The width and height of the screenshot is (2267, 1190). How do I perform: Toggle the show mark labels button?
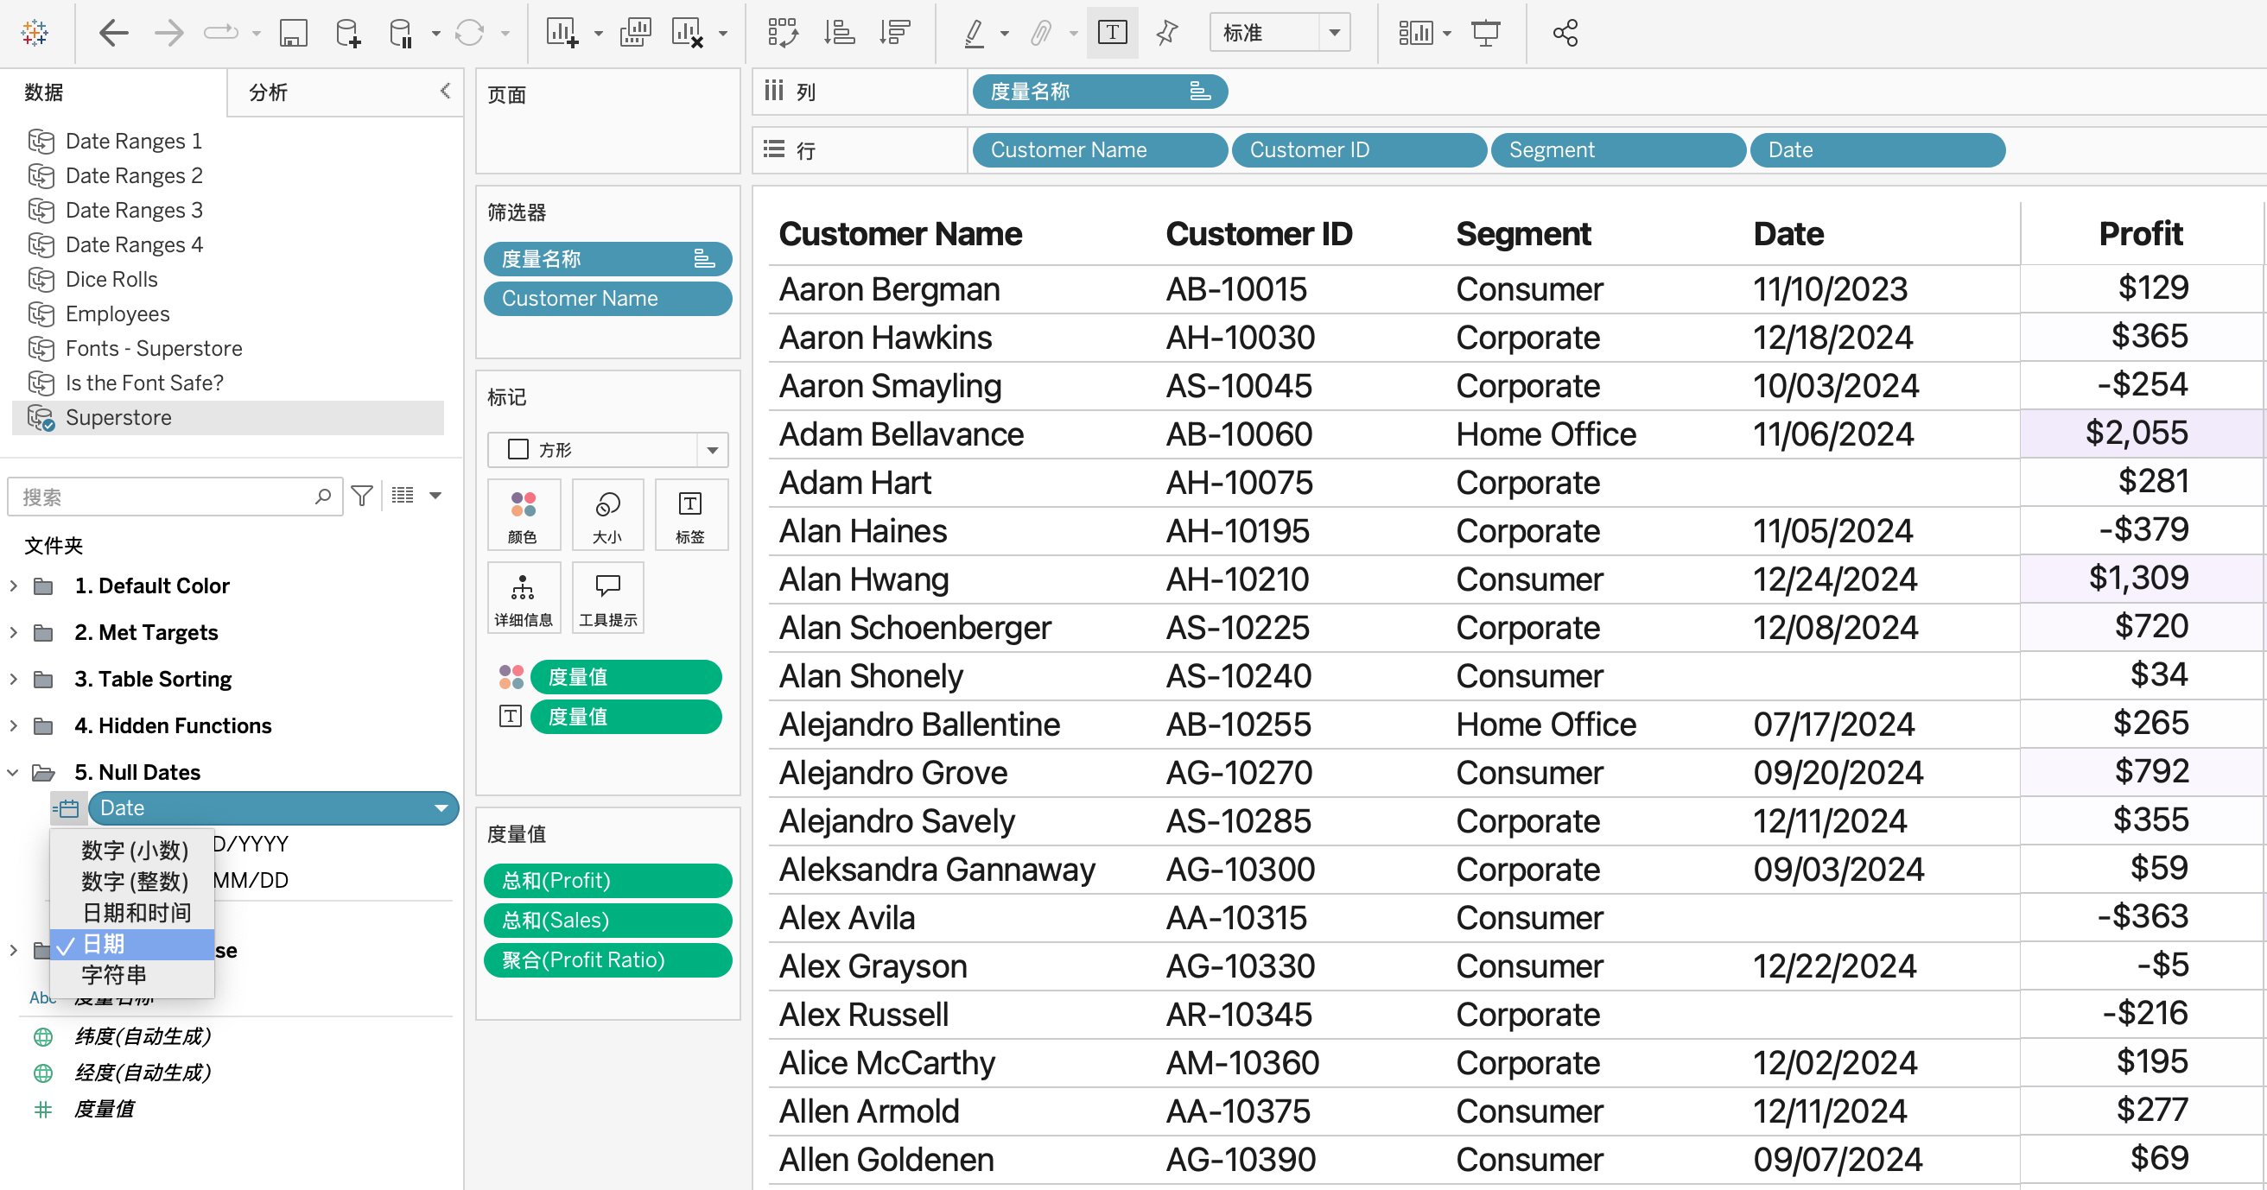click(1112, 34)
